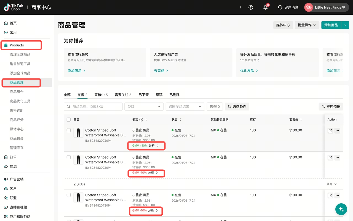Click the 表现 info tooltip icon

[x=141, y=120]
